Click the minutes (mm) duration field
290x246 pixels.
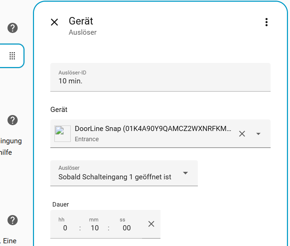[x=95, y=228]
